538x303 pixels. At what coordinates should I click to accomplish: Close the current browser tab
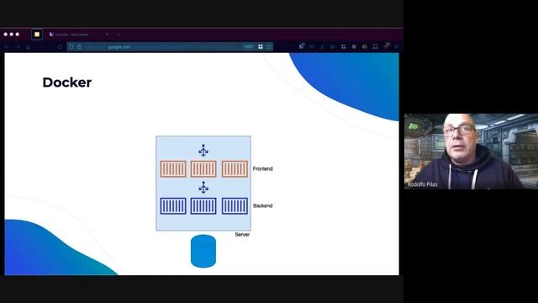[107, 35]
